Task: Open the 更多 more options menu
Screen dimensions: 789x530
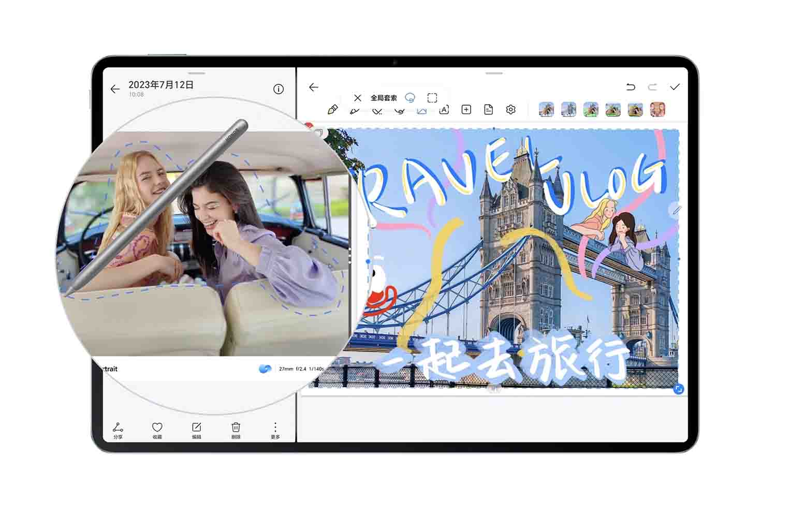Action: point(275,429)
